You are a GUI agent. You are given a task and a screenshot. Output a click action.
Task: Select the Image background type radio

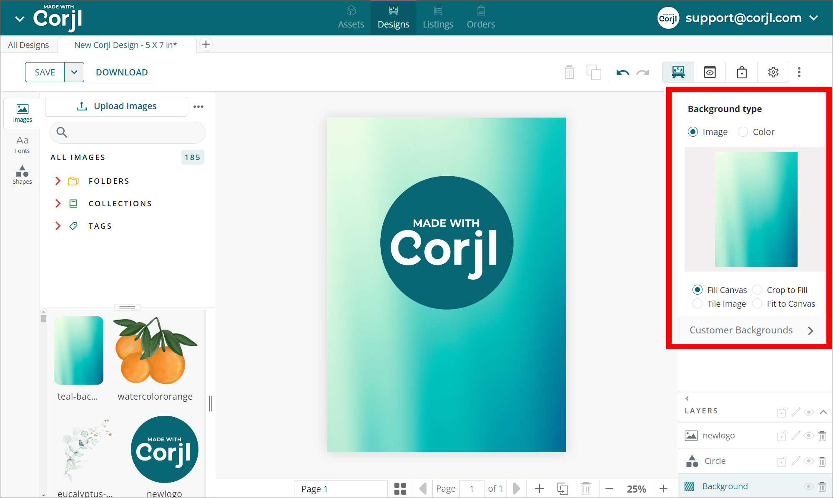[692, 132]
